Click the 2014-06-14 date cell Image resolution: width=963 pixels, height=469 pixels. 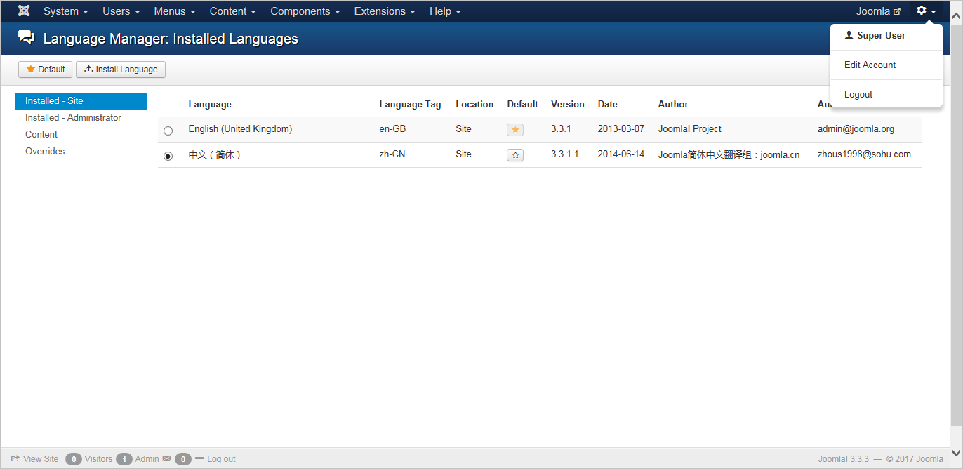[x=621, y=154]
